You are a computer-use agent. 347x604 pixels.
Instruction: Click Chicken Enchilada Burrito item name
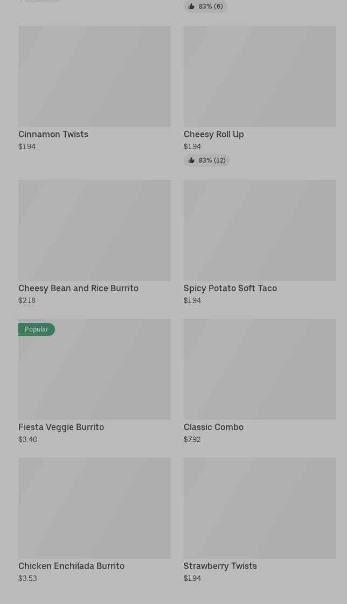[71, 566]
